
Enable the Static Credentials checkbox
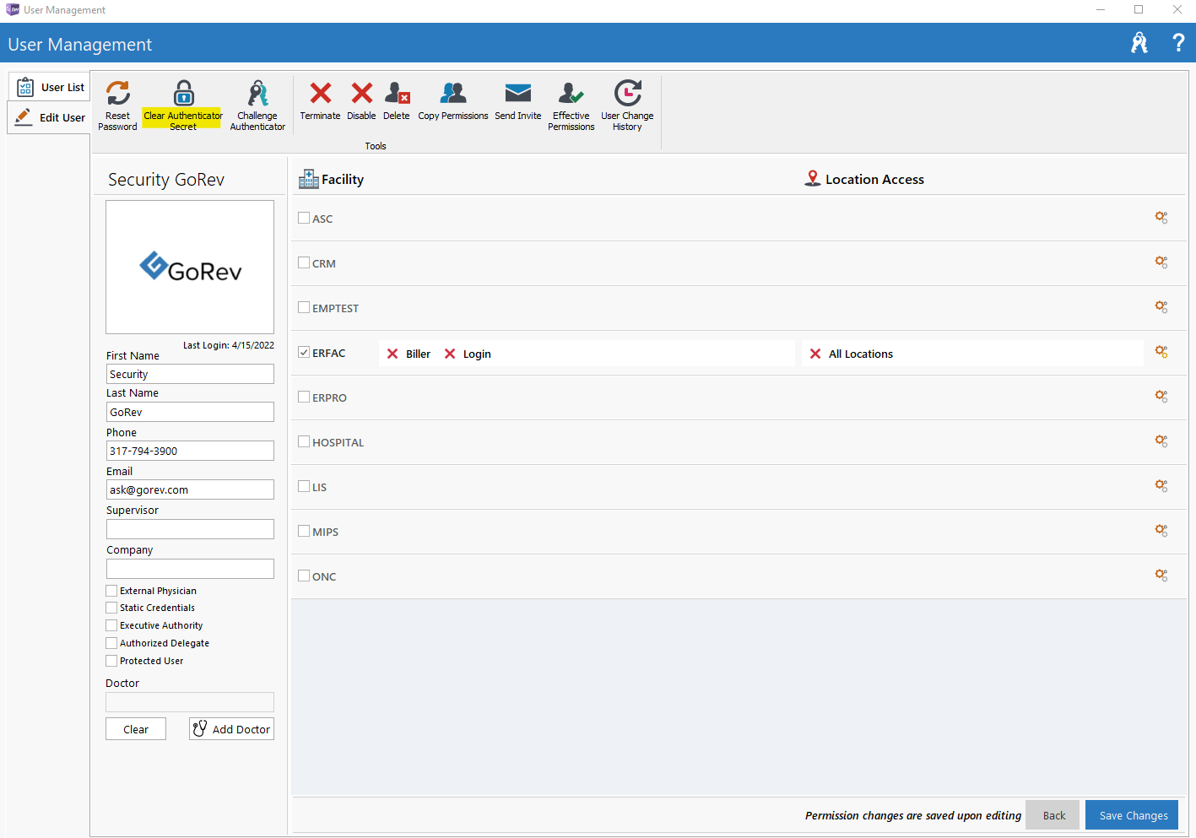(x=111, y=608)
